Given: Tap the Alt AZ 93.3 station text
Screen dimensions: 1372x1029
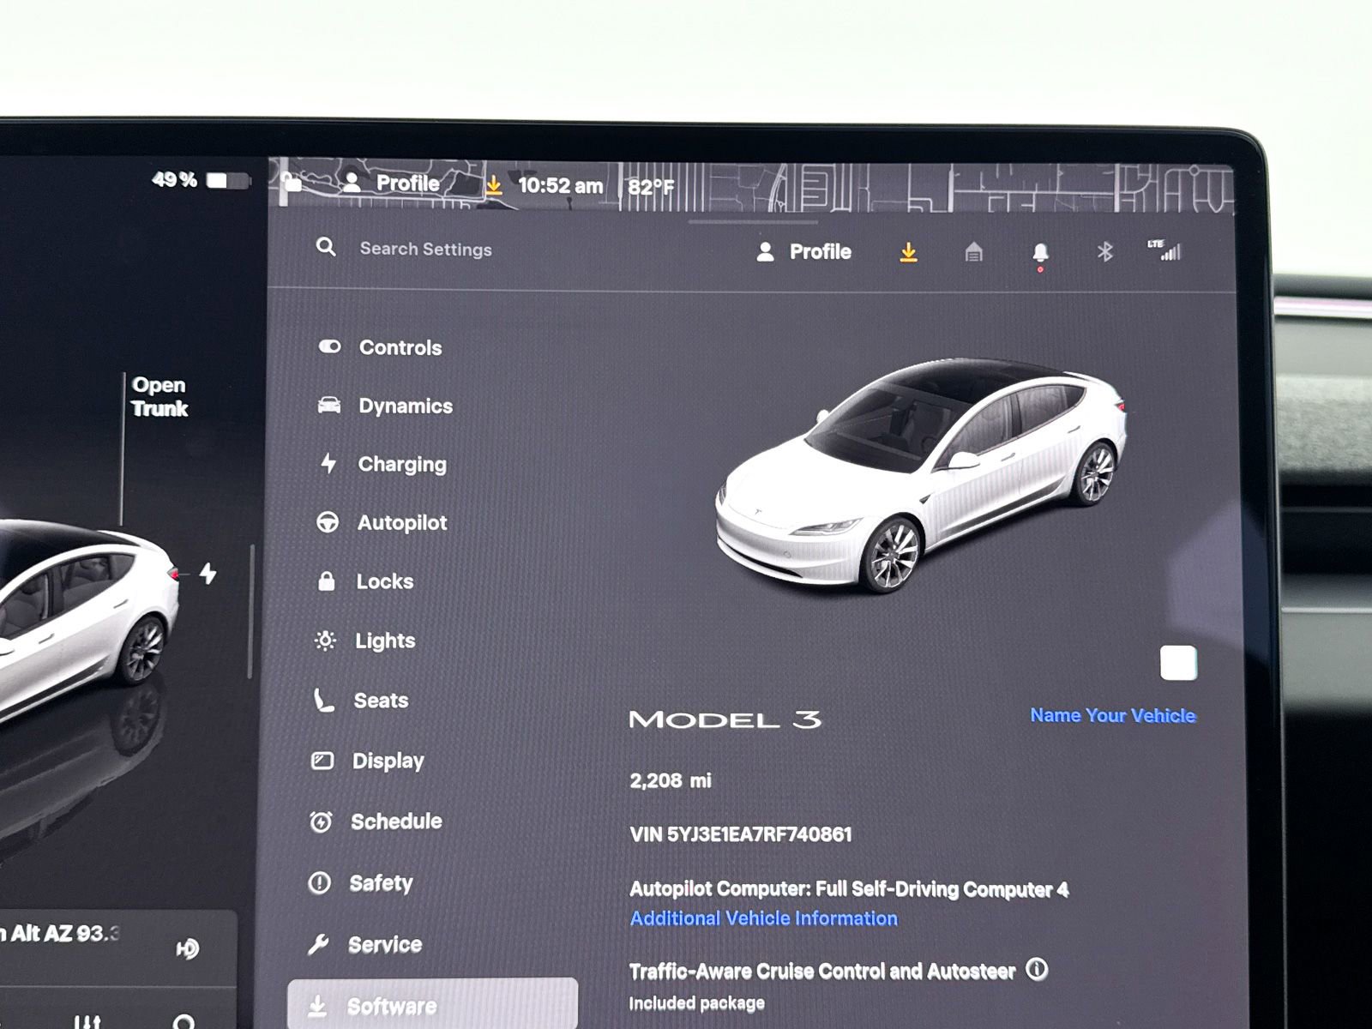Looking at the screenshot, I should 60,933.
